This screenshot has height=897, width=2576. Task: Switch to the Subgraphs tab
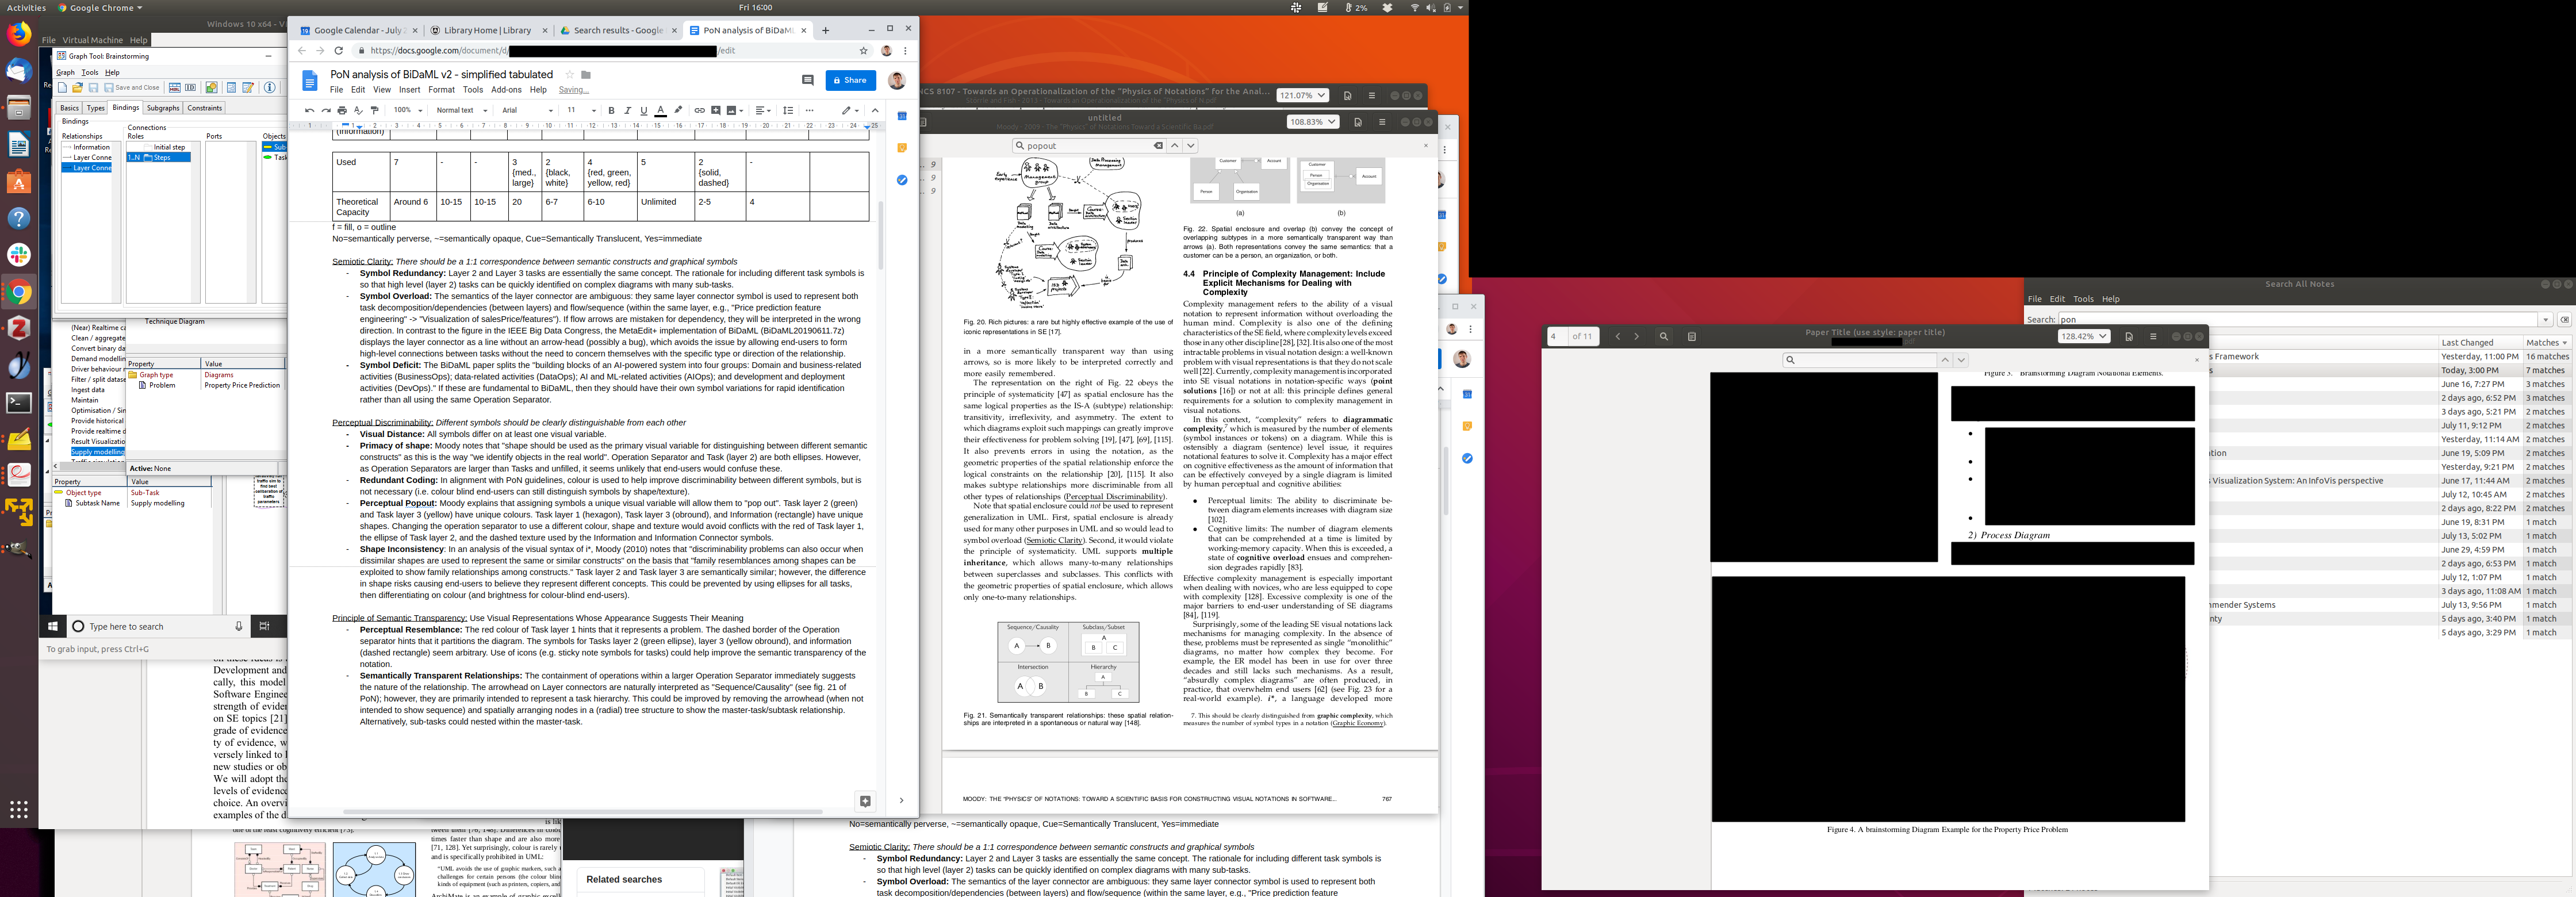[x=162, y=108]
